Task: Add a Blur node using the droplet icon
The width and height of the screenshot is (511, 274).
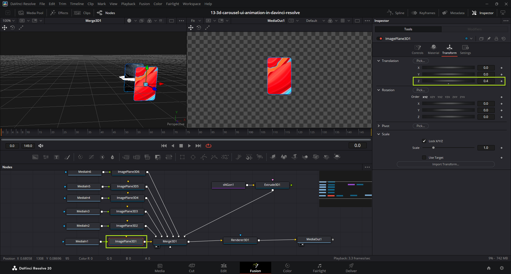Action: pos(112,157)
